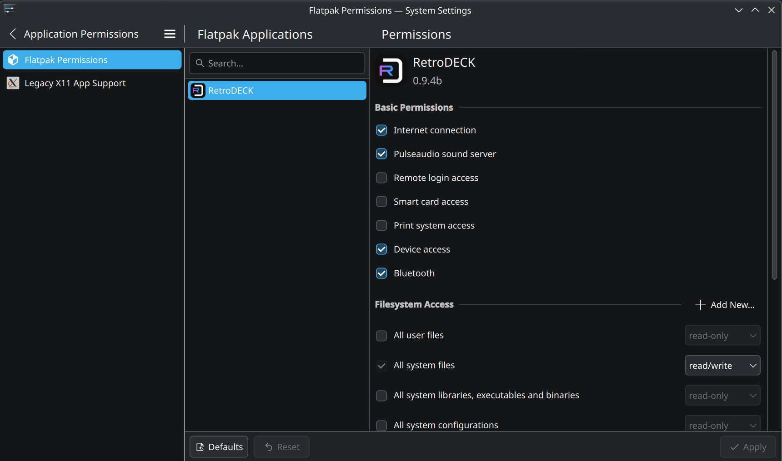Click the window's keep-below arrow in the title bar
The height and width of the screenshot is (461, 782).
(739, 10)
